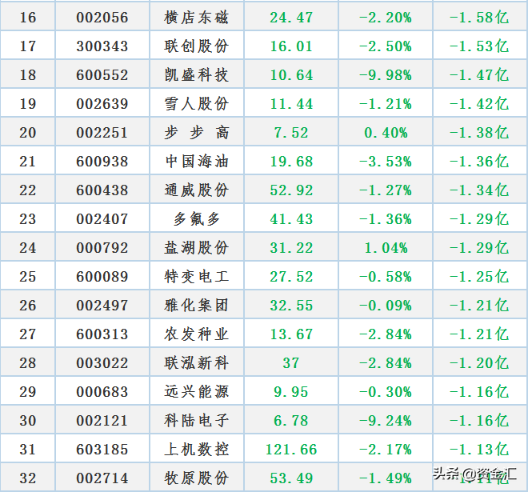The image size is (528, 492).
Task: Select stock code 002714
Action: coord(102,478)
